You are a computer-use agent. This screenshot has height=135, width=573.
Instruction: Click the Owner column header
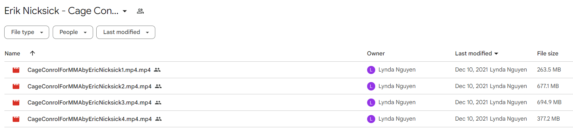click(376, 53)
